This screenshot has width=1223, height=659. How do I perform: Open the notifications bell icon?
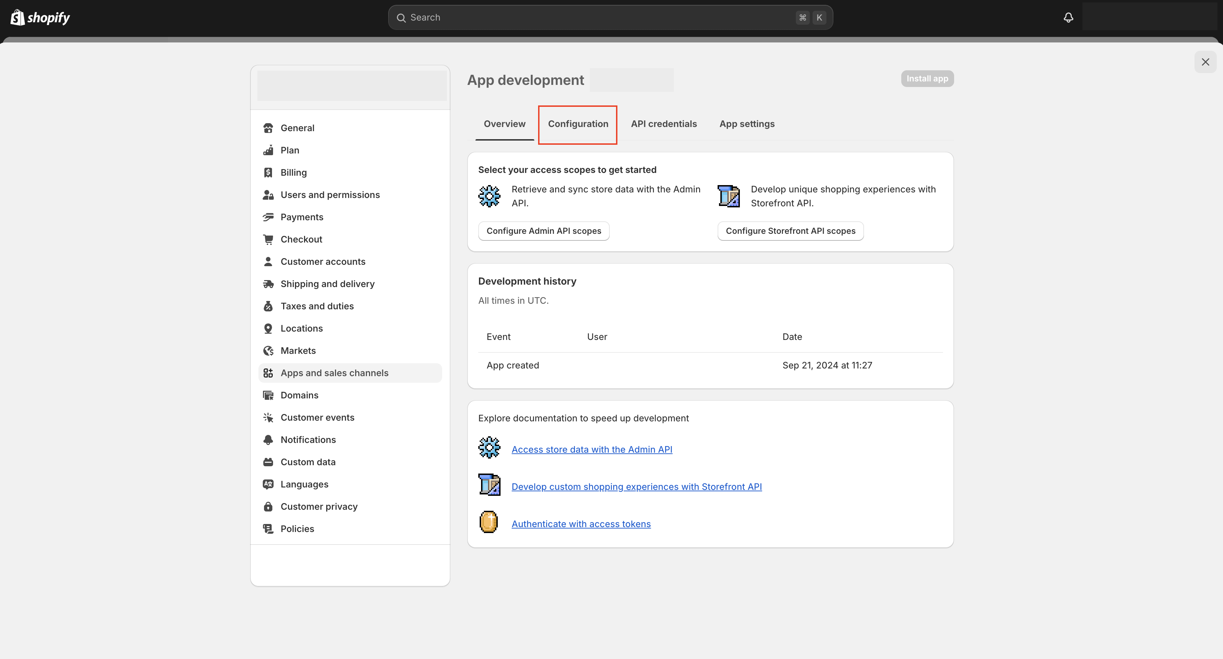(x=1068, y=17)
